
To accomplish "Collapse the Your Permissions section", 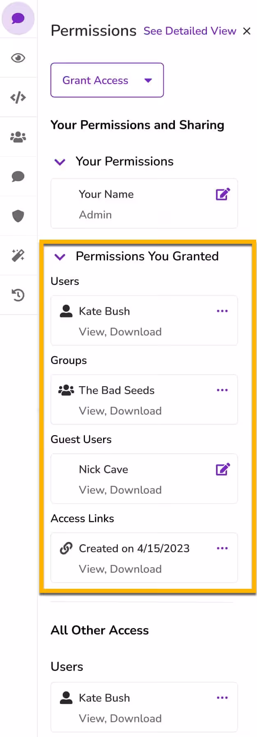I will coord(60,162).
